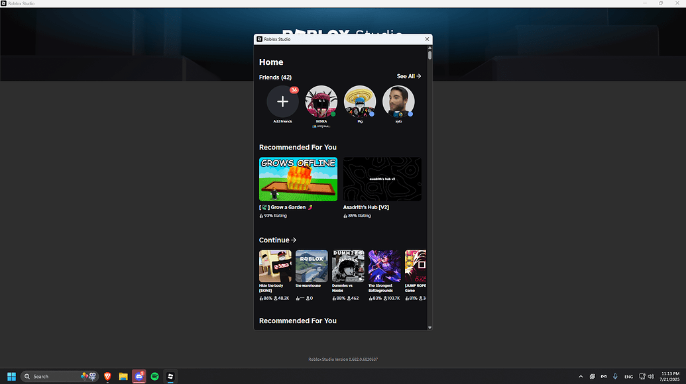Open Discord from the taskbar
The width and height of the screenshot is (686, 384).
tap(139, 376)
